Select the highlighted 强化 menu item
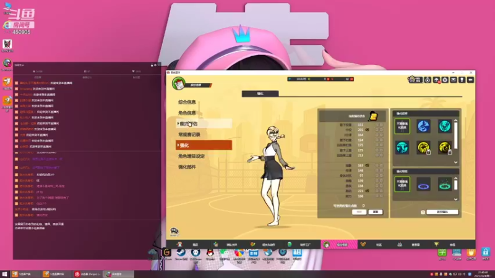 click(204, 145)
